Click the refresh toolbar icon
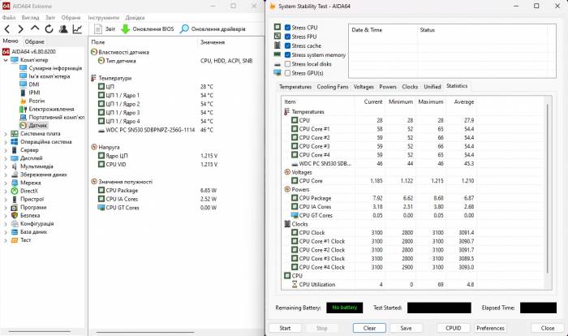568x336 pixels. (x=49, y=29)
